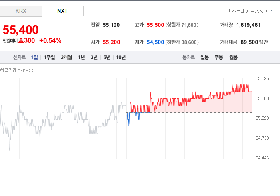The width and height of the screenshot is (280, 196).
Task: Show the 1주일 line chart
Action: (49, 57)
